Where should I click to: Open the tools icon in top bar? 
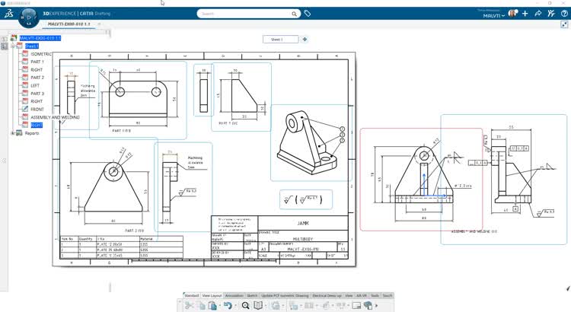(x=551, y=14)
